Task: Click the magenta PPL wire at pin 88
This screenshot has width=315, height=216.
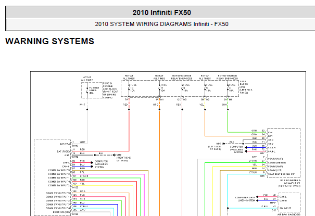Action: click(108, 174)
